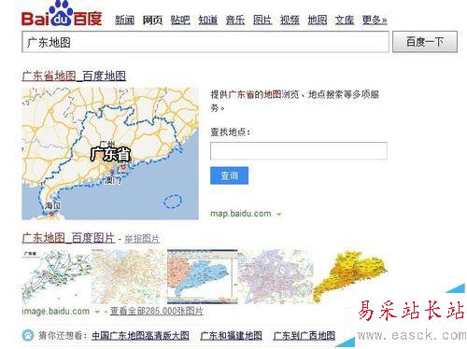Viewport: 467px width, 349px height.
Task: Click the 百度一下 search button
Action: click(x=425, y=42)
